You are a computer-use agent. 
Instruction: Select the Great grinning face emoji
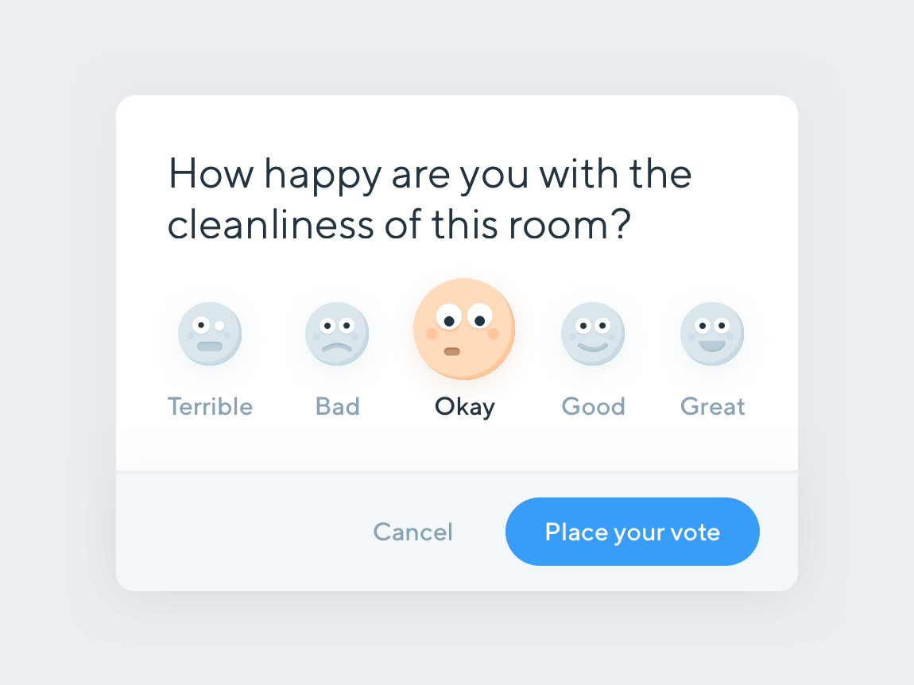[712, 334]
